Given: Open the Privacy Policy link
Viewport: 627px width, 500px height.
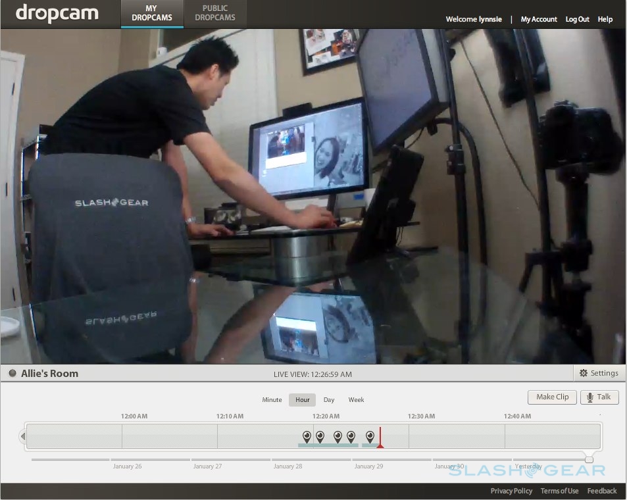Looking at the screenshot, I should (x=511, y=491).
